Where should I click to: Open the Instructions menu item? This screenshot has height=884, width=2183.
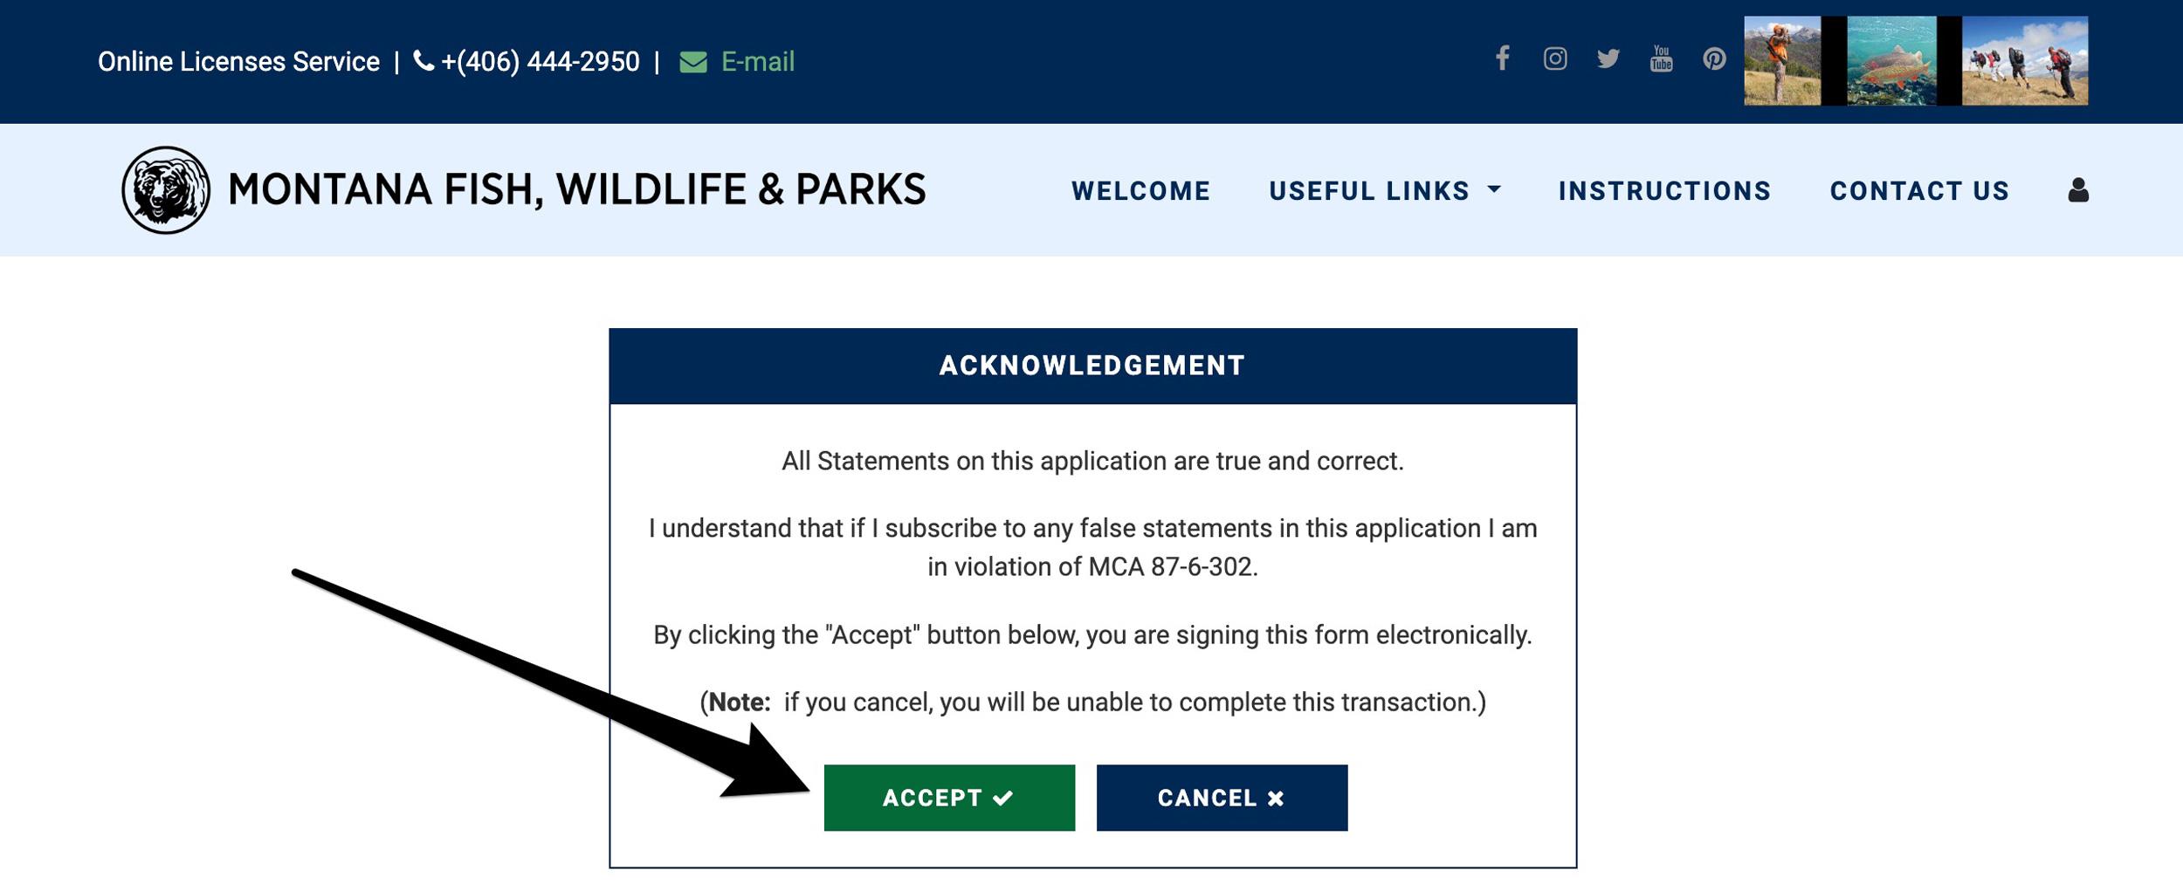coord(1663,191)
